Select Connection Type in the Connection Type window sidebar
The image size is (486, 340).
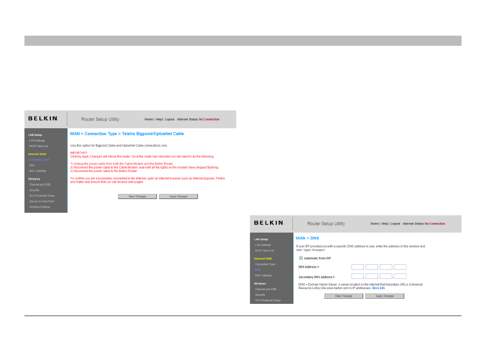tap(39, 160)
